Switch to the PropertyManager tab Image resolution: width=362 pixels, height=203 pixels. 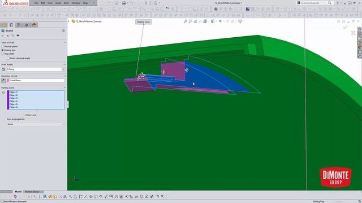(x=11, y=25)
